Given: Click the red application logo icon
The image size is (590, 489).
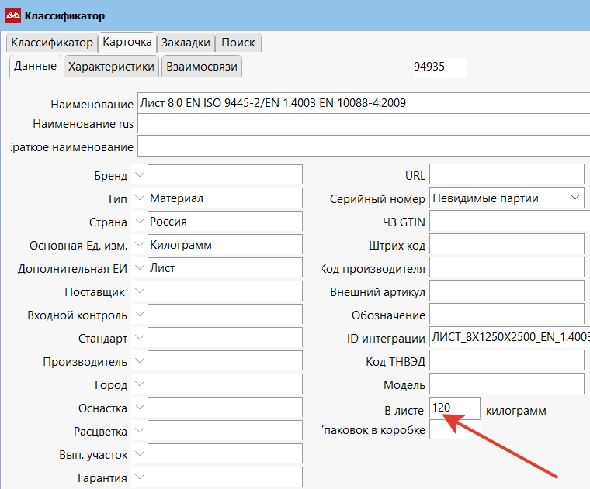Looking at the screenshot, I should coord(13,15).
